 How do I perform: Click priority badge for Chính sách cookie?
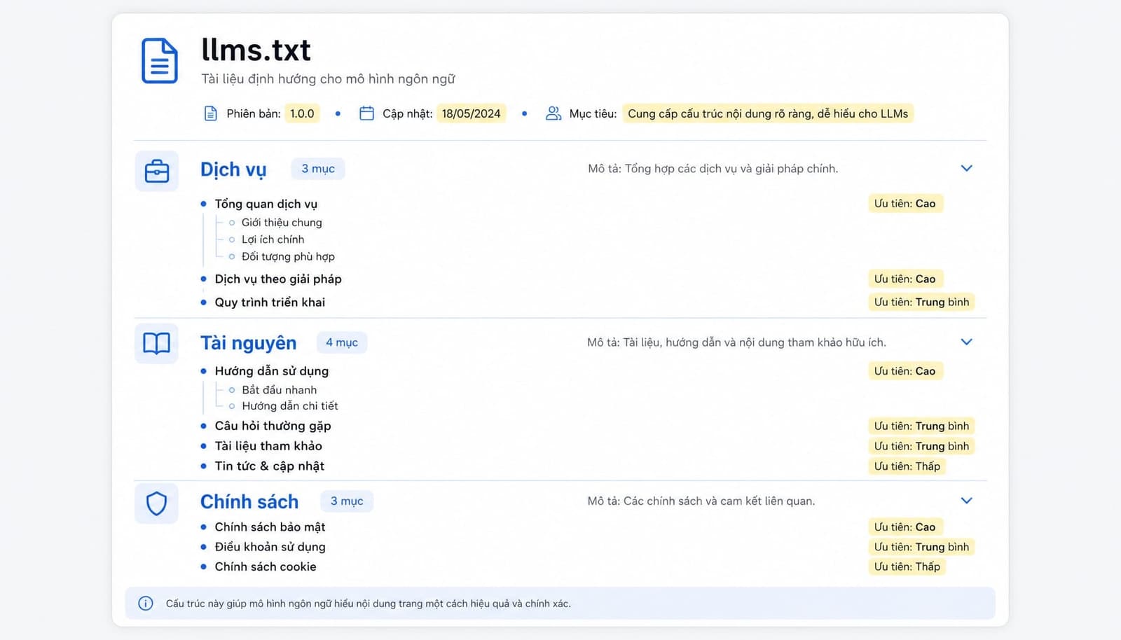pos(907,566)
